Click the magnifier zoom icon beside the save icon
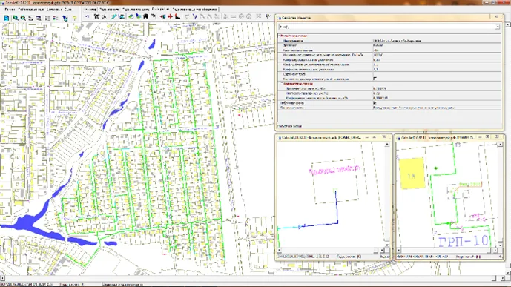 [x=16, y=19]
